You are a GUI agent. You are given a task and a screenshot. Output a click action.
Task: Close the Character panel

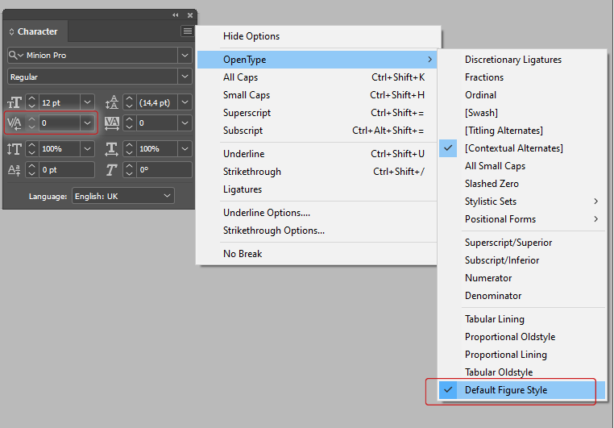(x=190, y=15)
